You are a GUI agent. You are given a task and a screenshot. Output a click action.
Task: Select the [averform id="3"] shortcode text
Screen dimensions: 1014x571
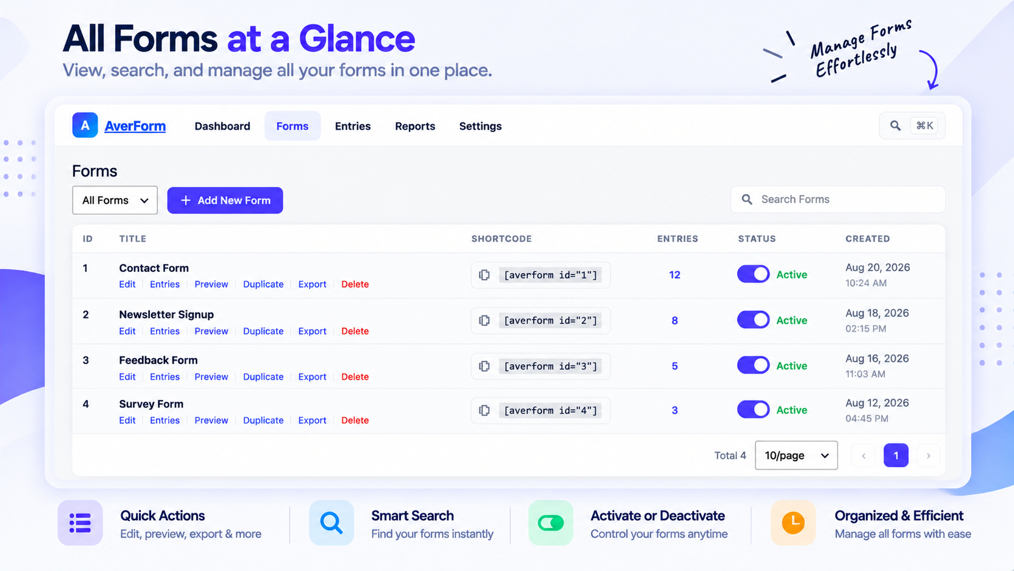coord(550,366)
